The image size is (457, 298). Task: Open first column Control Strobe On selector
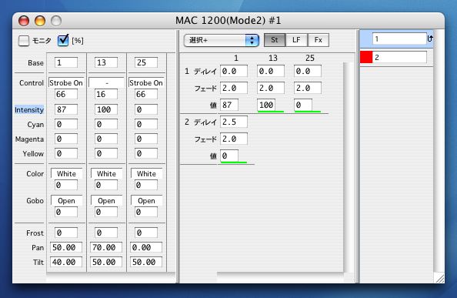pyautogui.click(x=66, y=83)
